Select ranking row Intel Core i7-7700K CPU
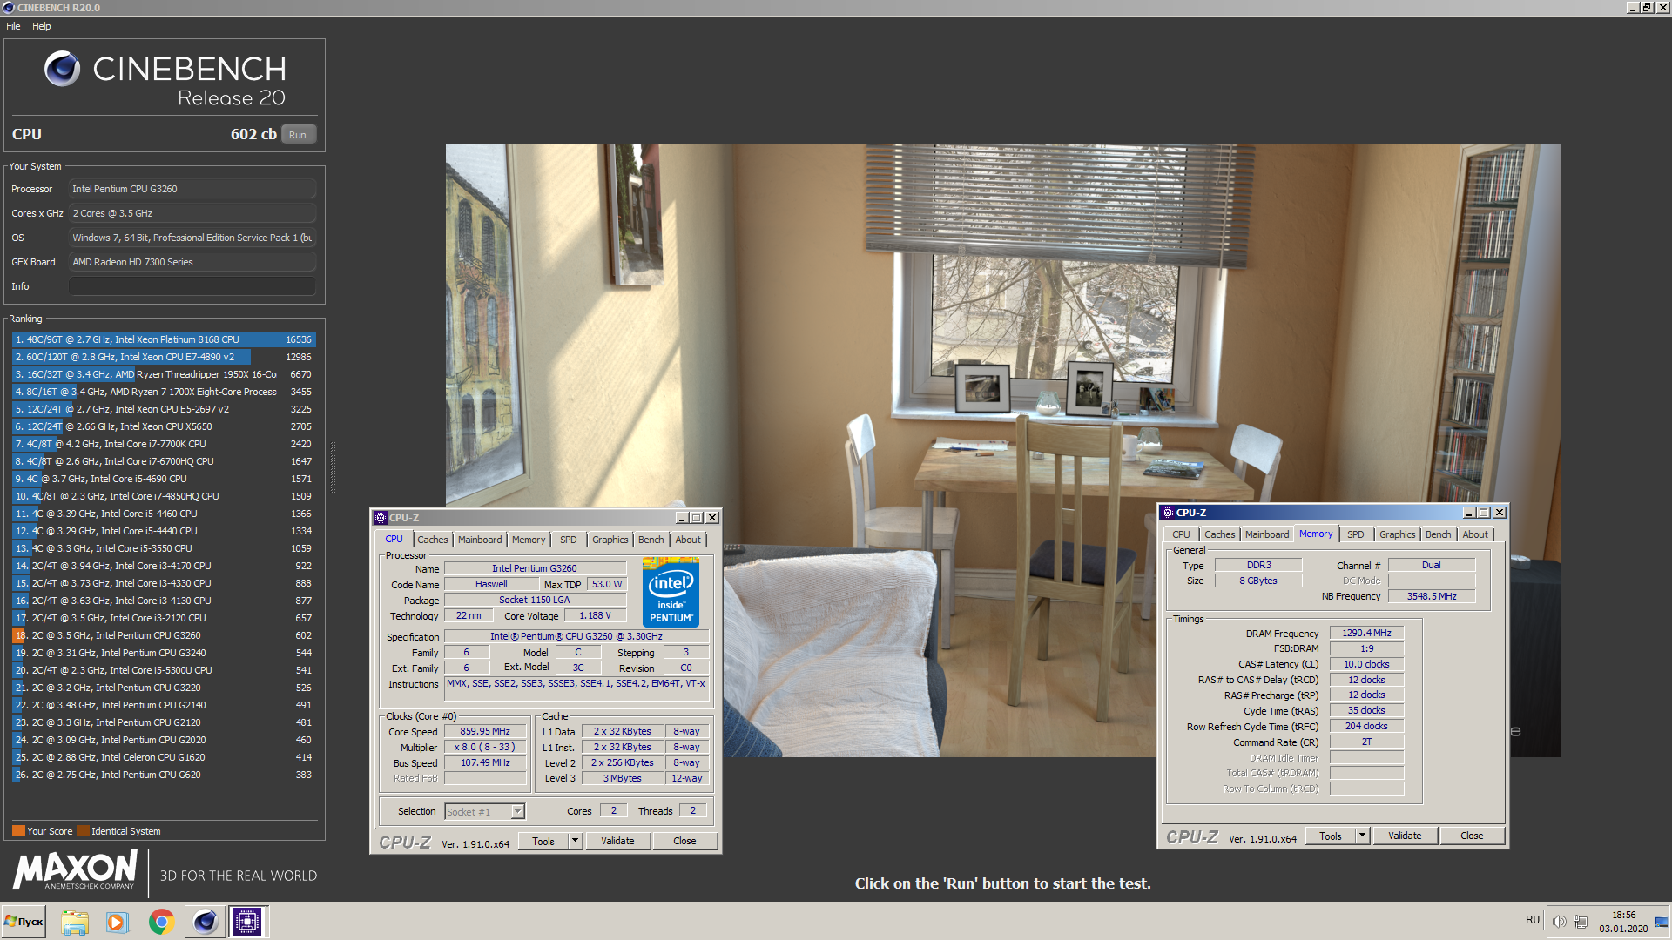 click(x=164, y=444)
